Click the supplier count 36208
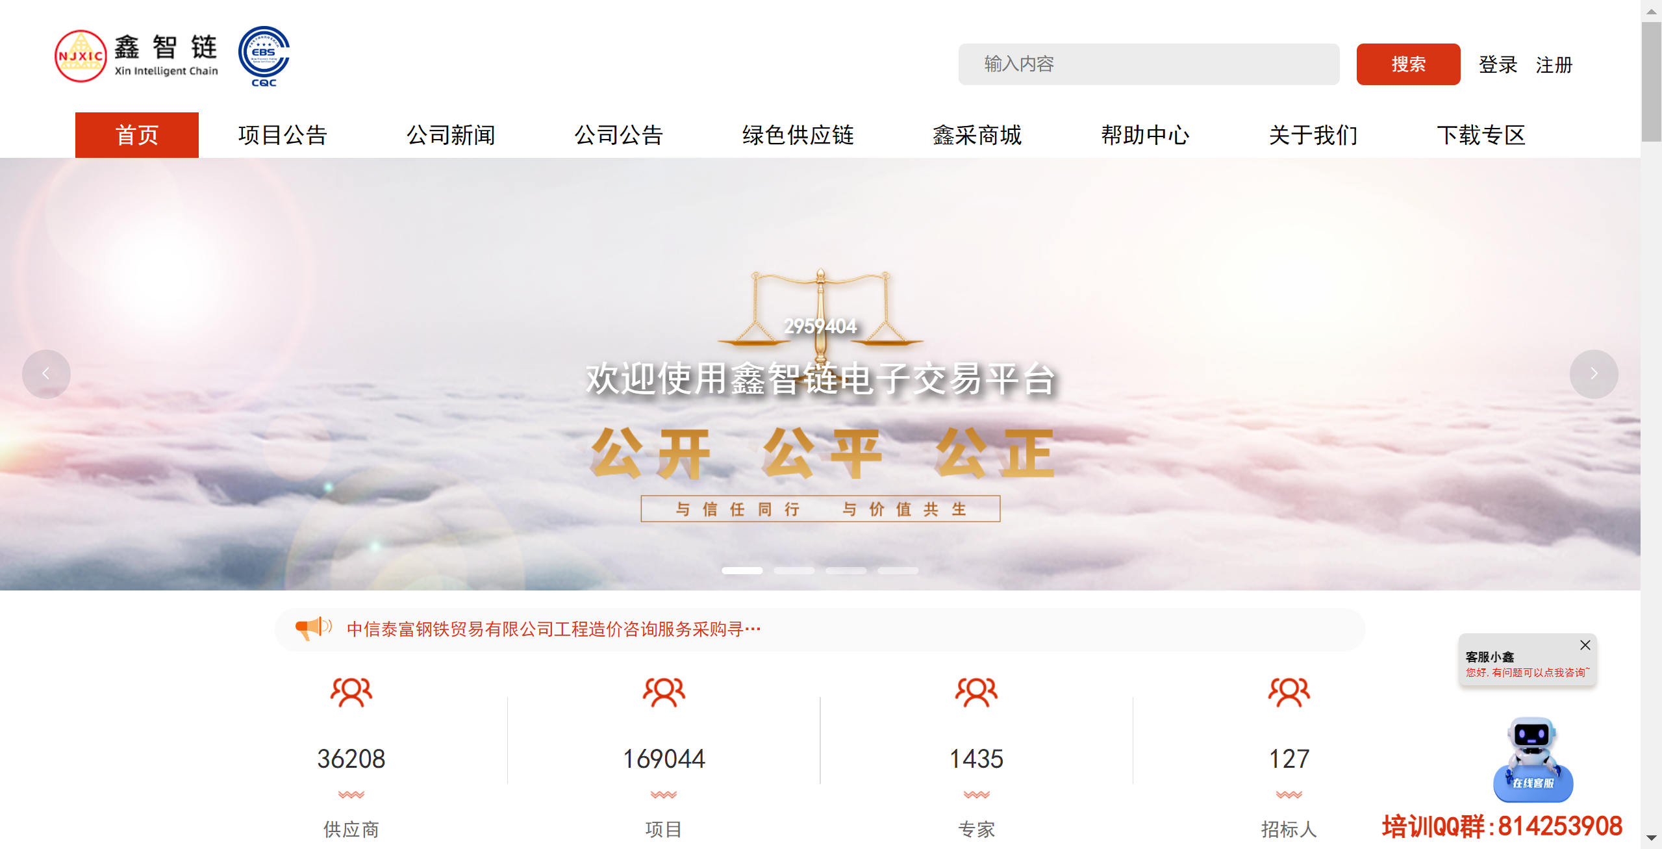Image resolution: width=1662 pixels, height=849 pixels. [351, 759]
